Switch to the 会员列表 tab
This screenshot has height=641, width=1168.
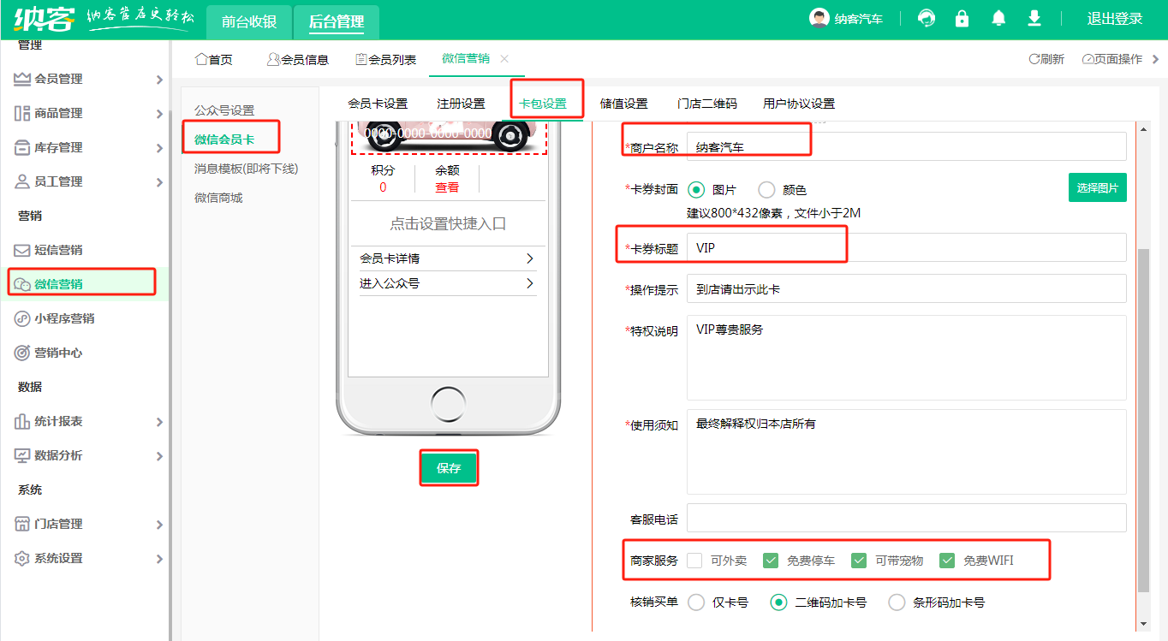pos(386,59)
